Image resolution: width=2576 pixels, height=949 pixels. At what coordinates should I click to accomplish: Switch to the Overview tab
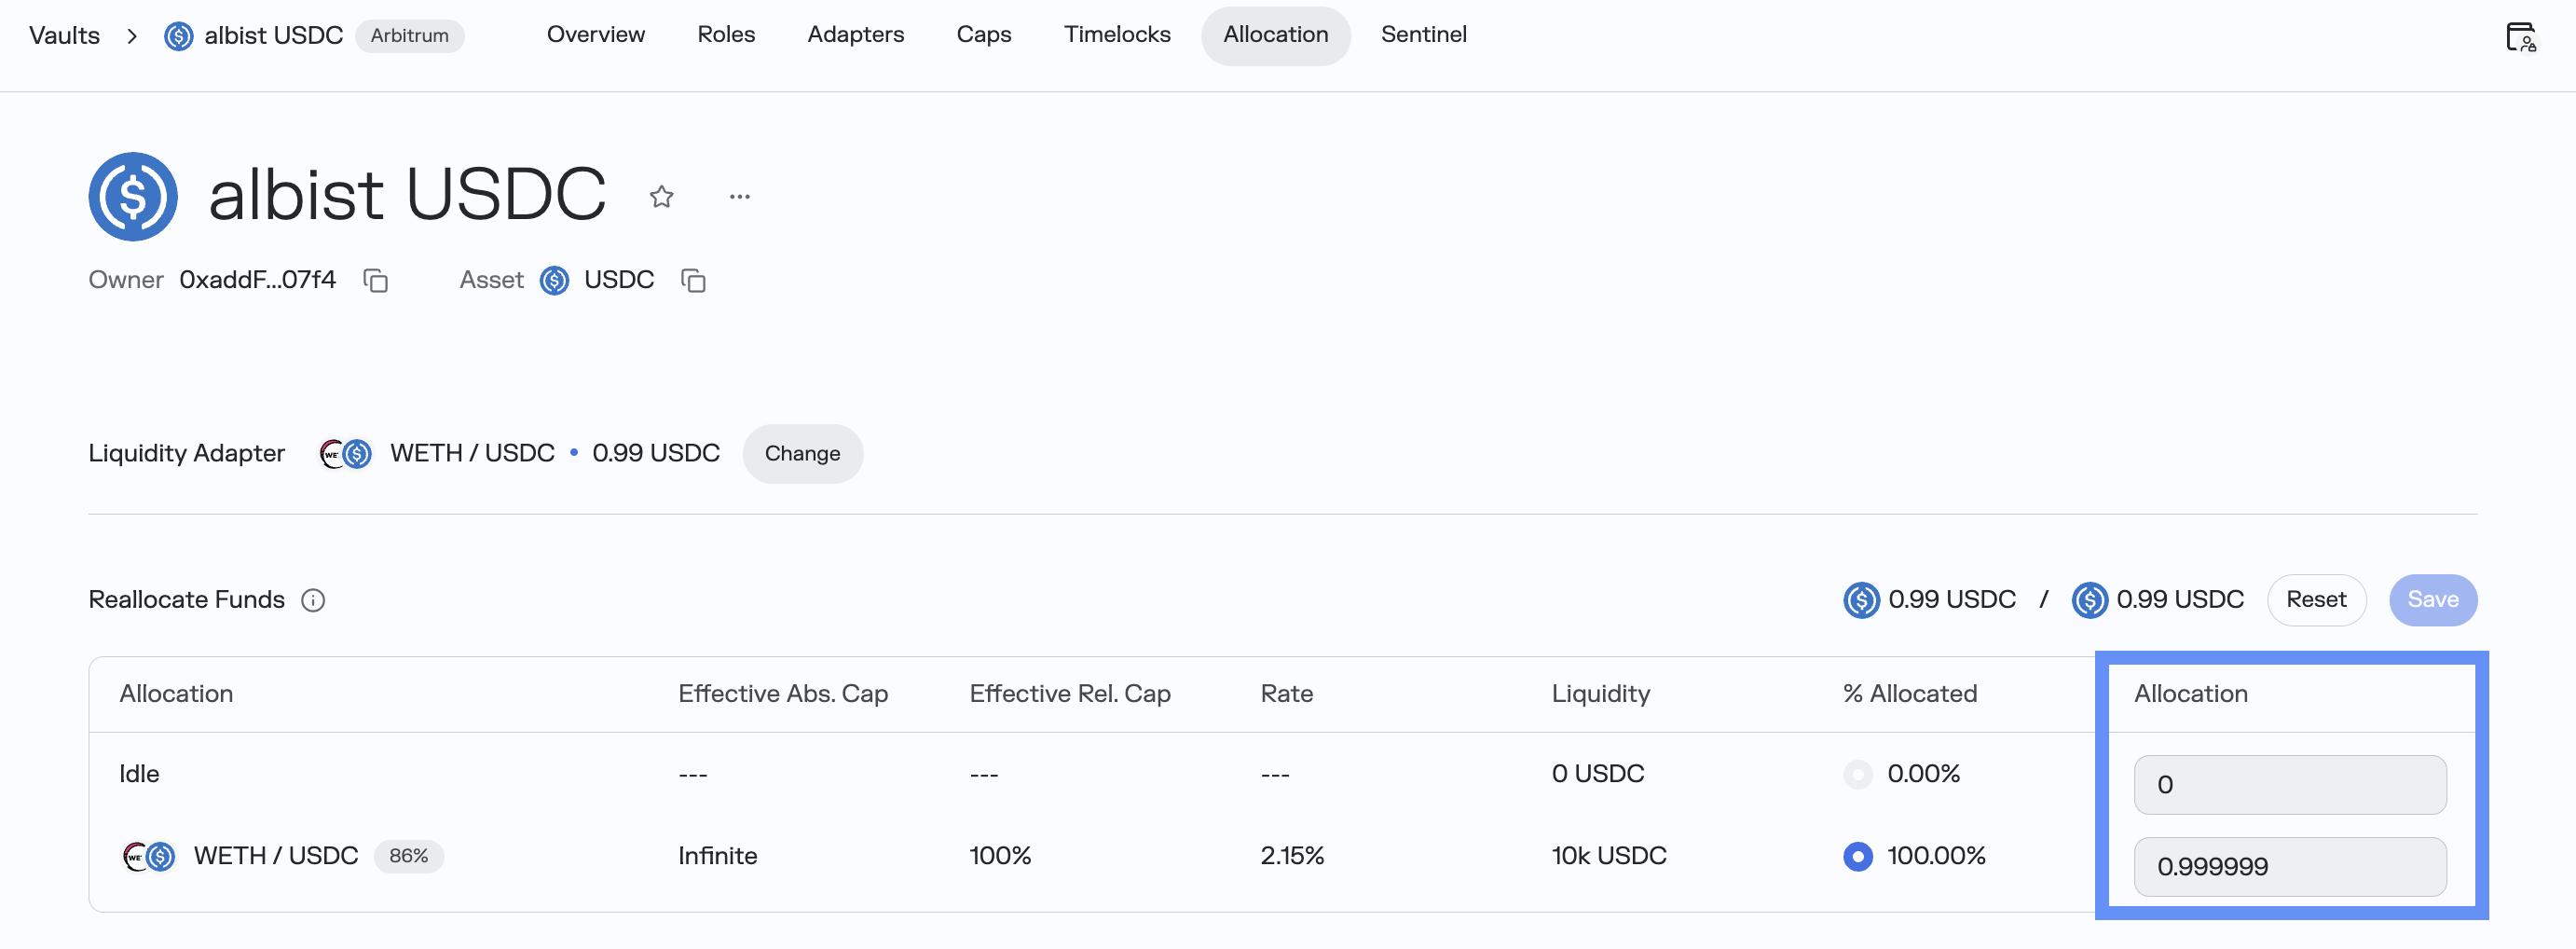(x=595, y=35)
